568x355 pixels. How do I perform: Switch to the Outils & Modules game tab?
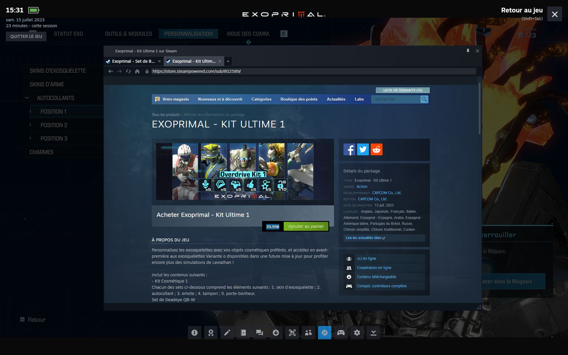click(x=128, y=34)
